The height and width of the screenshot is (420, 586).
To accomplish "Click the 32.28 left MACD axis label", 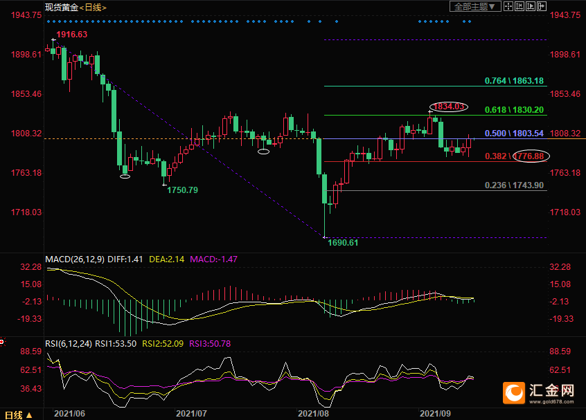I will point(31,267).
